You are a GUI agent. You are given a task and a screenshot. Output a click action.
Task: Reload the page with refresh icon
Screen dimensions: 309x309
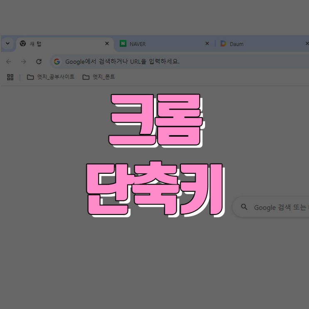(39, 62)
